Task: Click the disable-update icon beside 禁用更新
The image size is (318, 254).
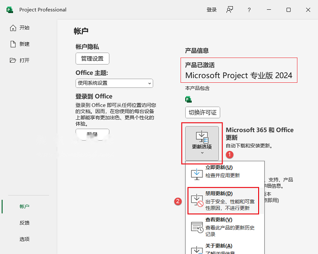Action: point(197,201)
